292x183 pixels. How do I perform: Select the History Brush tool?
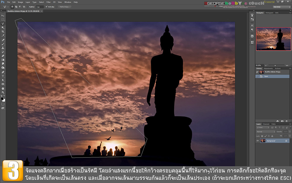click(x=3, y=52)
